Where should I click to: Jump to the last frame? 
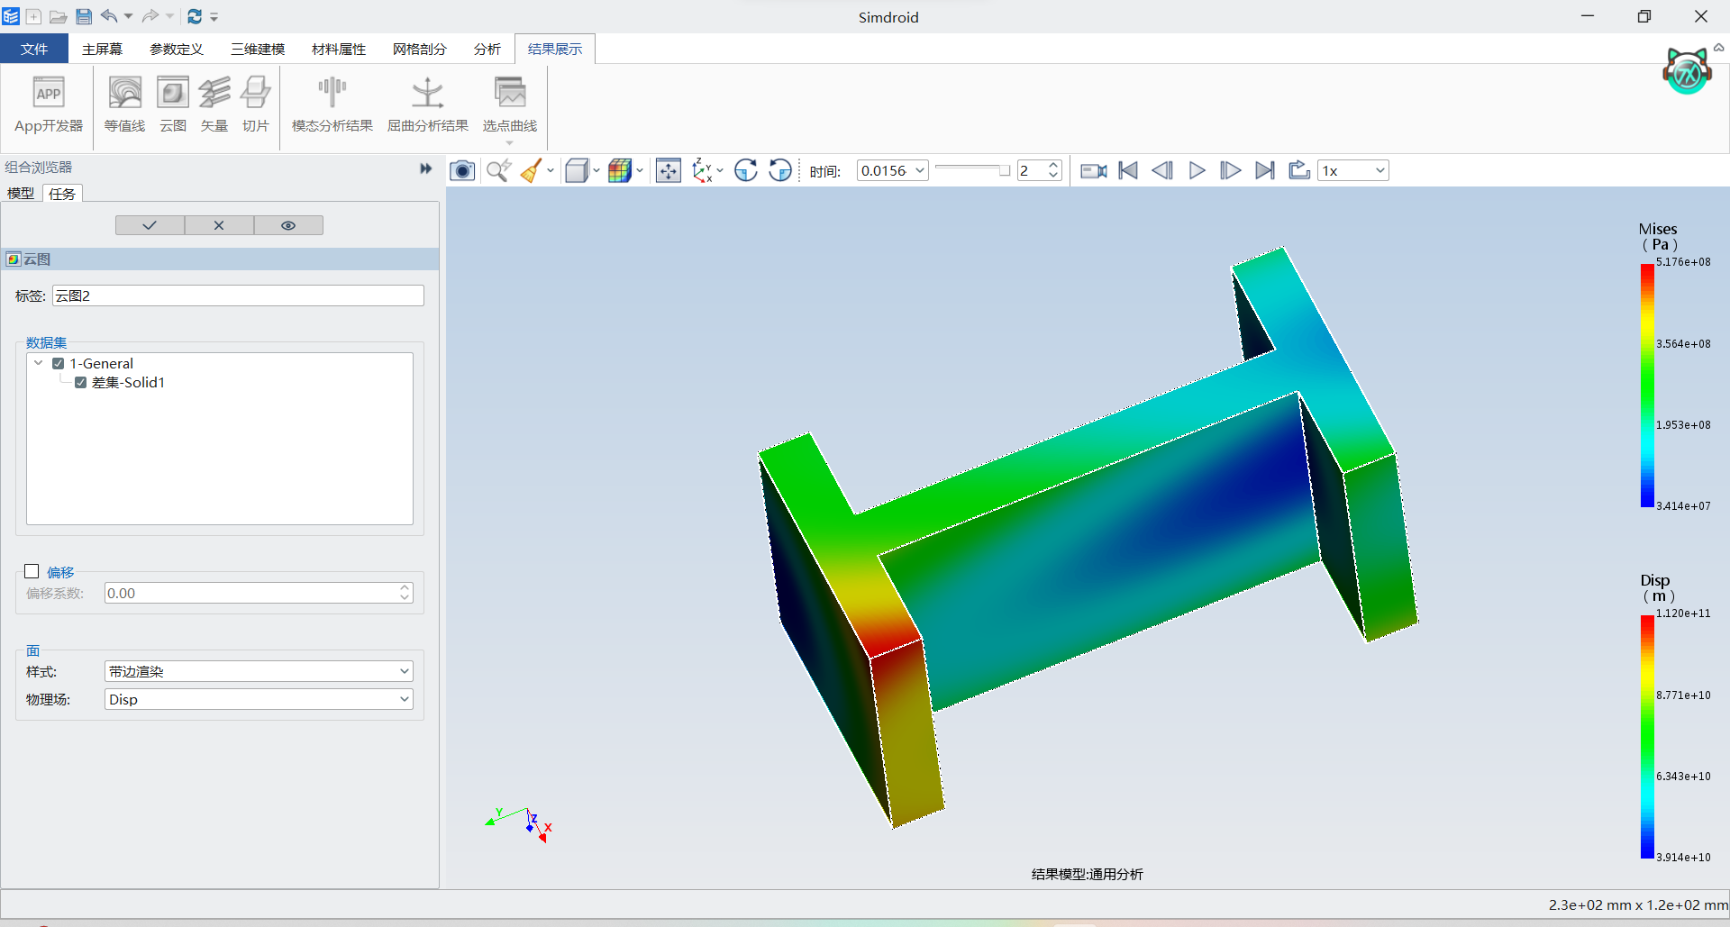tap(1265, 170)
